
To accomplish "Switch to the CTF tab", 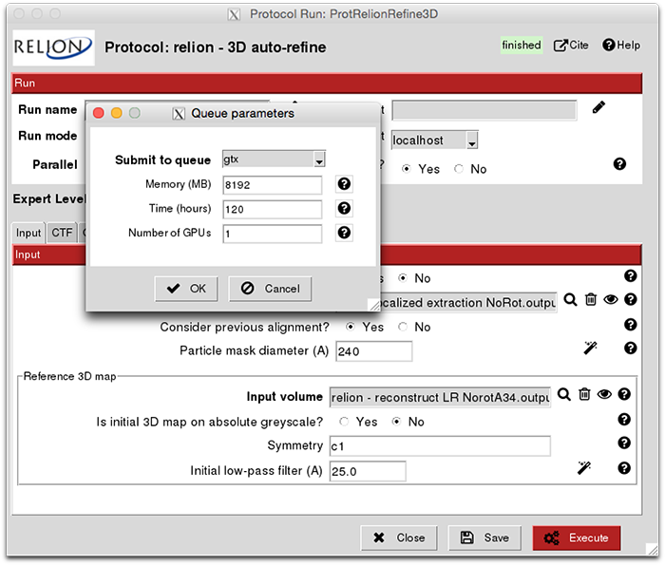I will click(61, 234).
